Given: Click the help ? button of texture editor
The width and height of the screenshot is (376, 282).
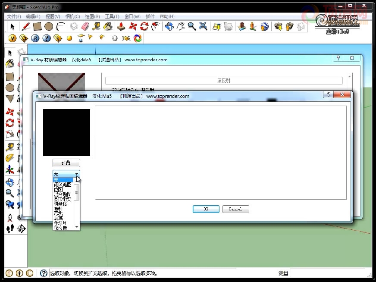Looking at the screenshot, I should click(x=329, y=94).
